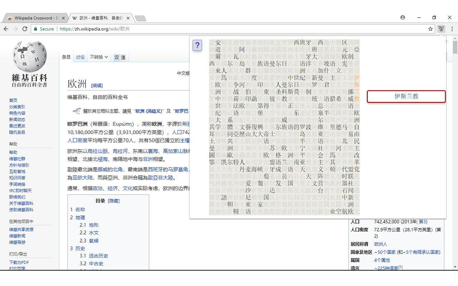Switch script using the 汉/漢 toggle

[120, 57]
